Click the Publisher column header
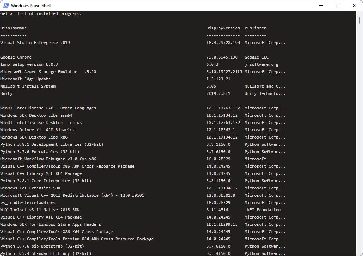This screenshot has height=256, width=363. tap(255, 28)
